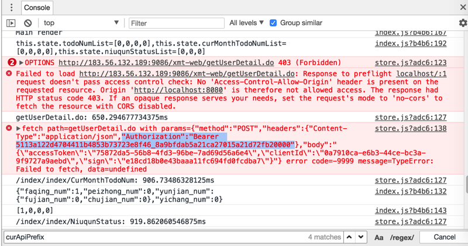Toggle match case Aa option
The width and height of the screenshot is (468, 246).
coord(379,237)
